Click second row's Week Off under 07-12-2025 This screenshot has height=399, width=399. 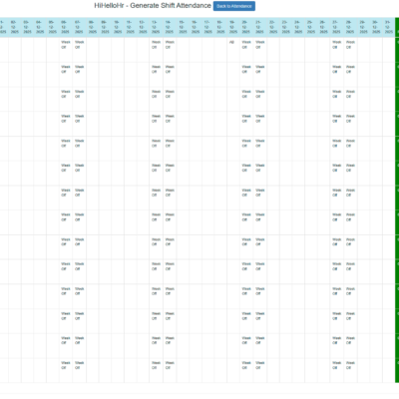(x=79, y=69)
